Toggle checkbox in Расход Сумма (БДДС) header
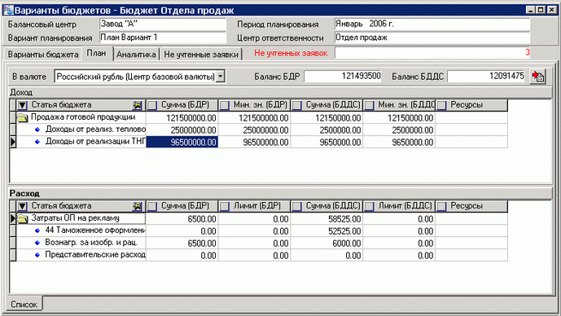This screenshot has width=561, height=316. click(x=296, y=206)
